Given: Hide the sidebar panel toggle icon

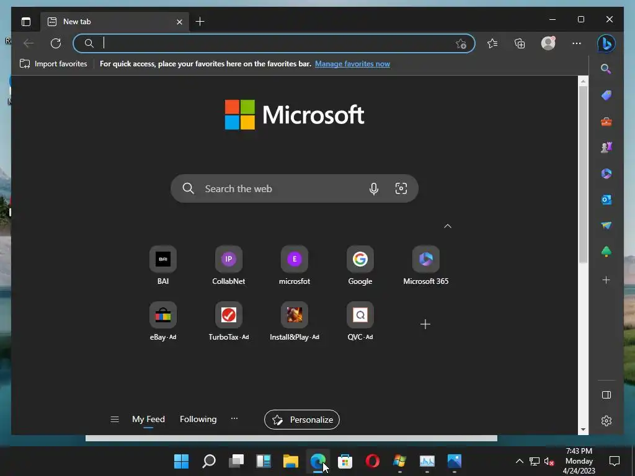Looking at the screenshot, I should pyautogui.click(x=606, y=395).
